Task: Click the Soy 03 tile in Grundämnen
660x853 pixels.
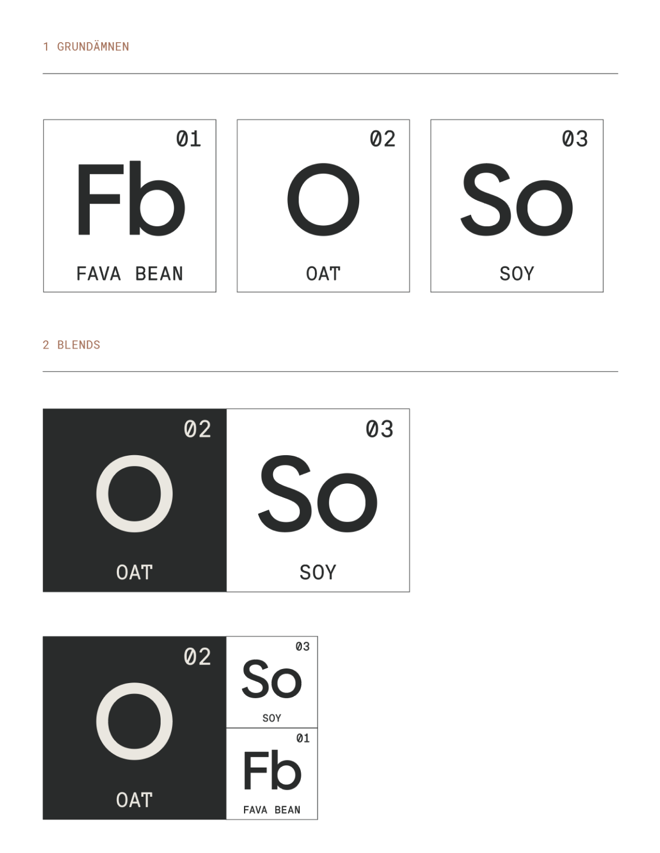Action: point(517,206)
